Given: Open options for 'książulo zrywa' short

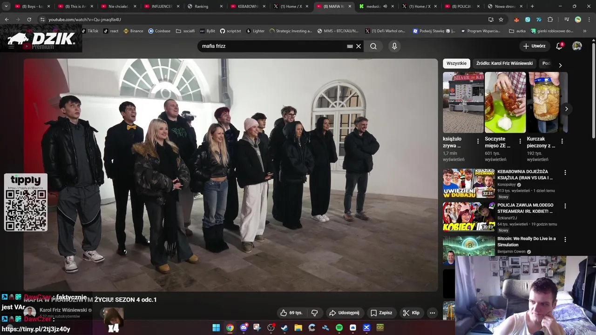Looking at the screenshot, I should (x=478, y=141).
